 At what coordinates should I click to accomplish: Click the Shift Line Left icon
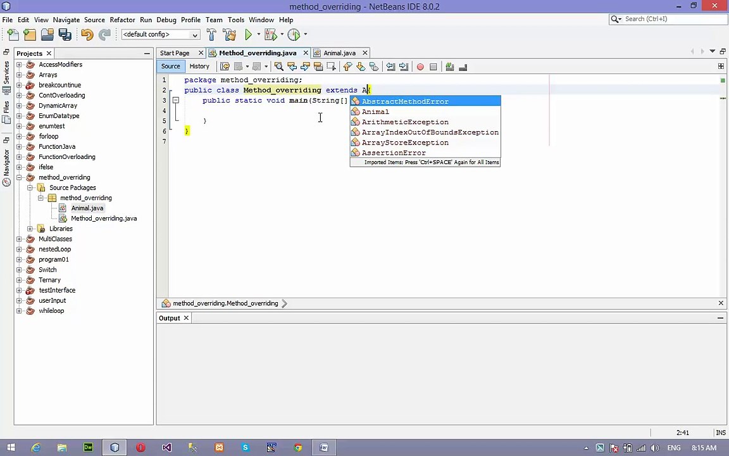390,66
